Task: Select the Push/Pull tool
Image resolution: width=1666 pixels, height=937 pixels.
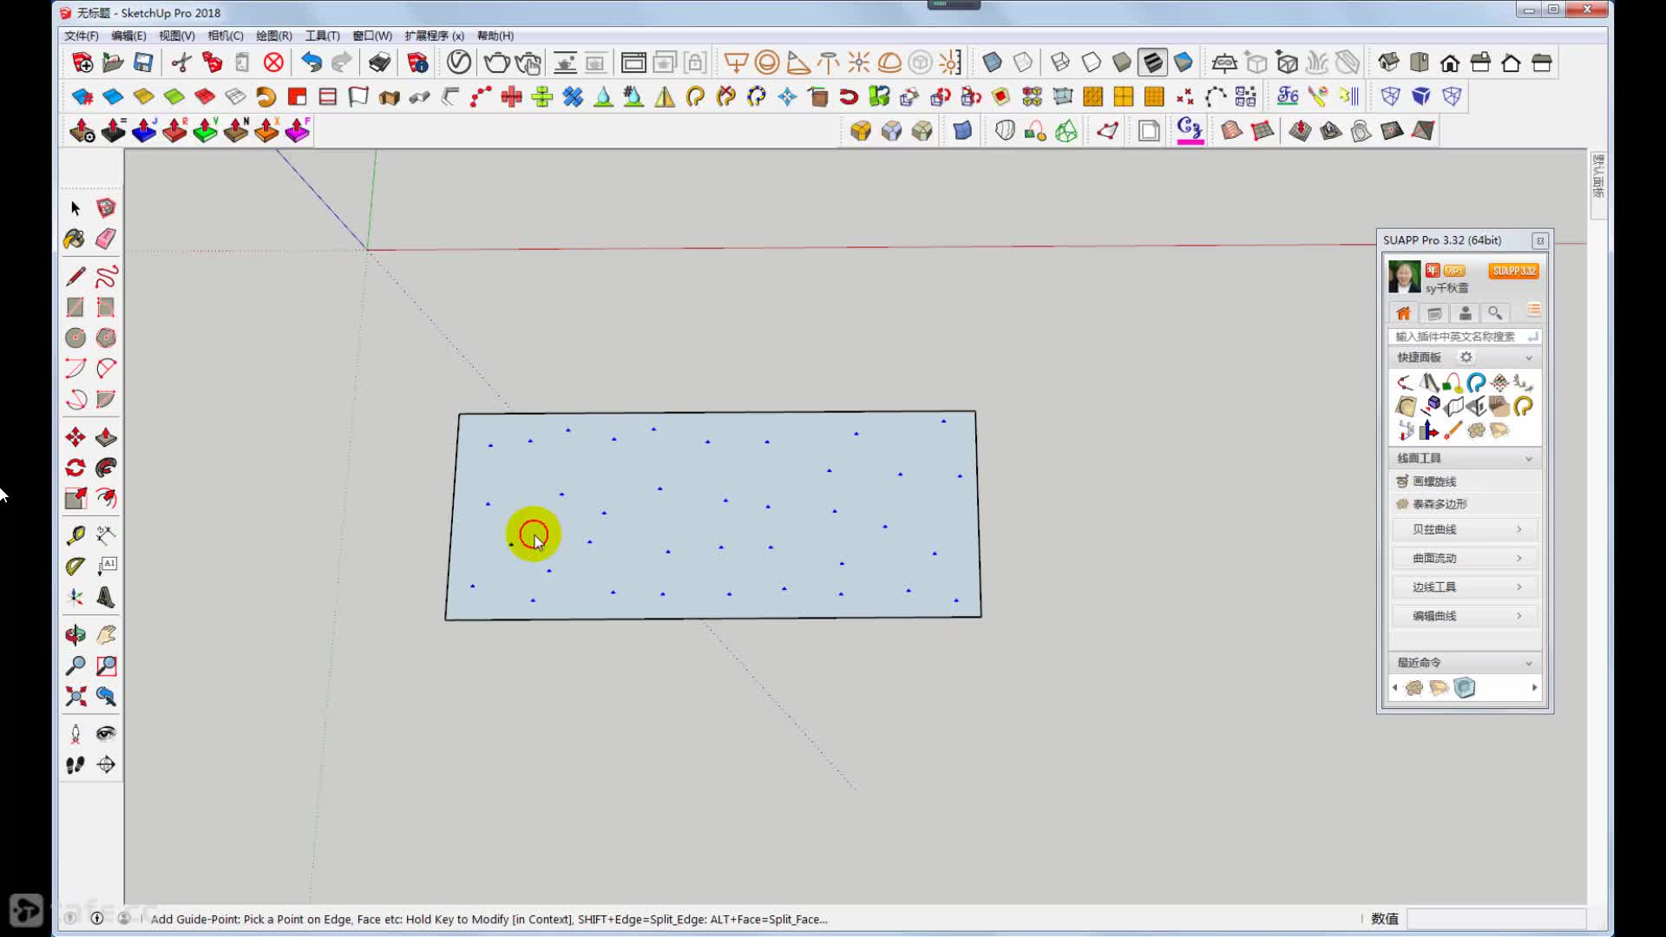Action: point(106,437)
